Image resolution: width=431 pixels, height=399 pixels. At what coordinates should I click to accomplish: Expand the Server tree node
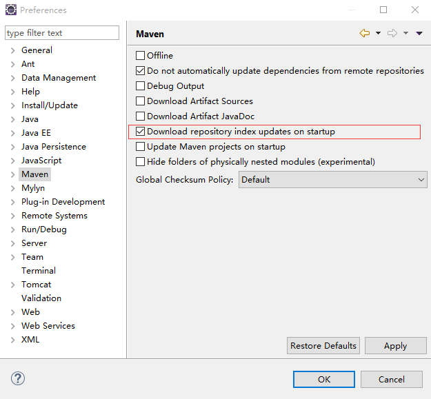[12, 243]
